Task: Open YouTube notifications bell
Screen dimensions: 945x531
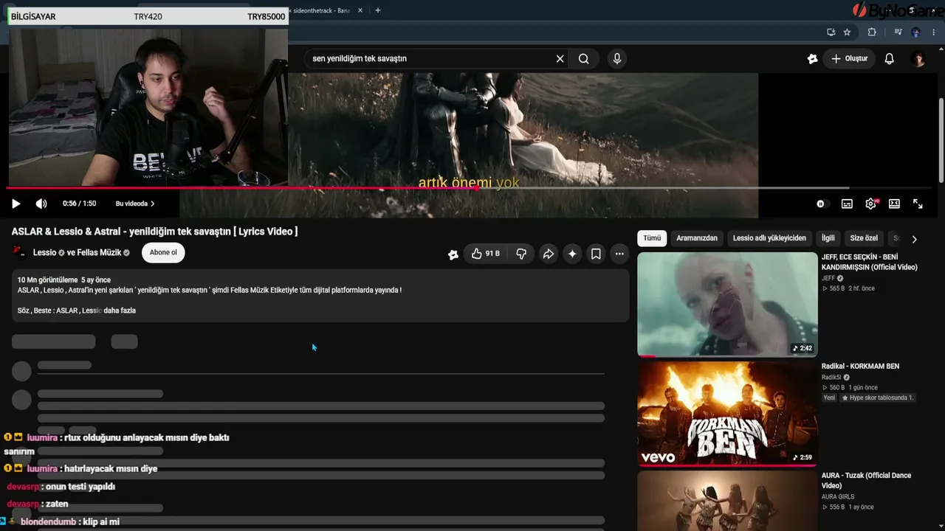Action: (x=889, y=59)
